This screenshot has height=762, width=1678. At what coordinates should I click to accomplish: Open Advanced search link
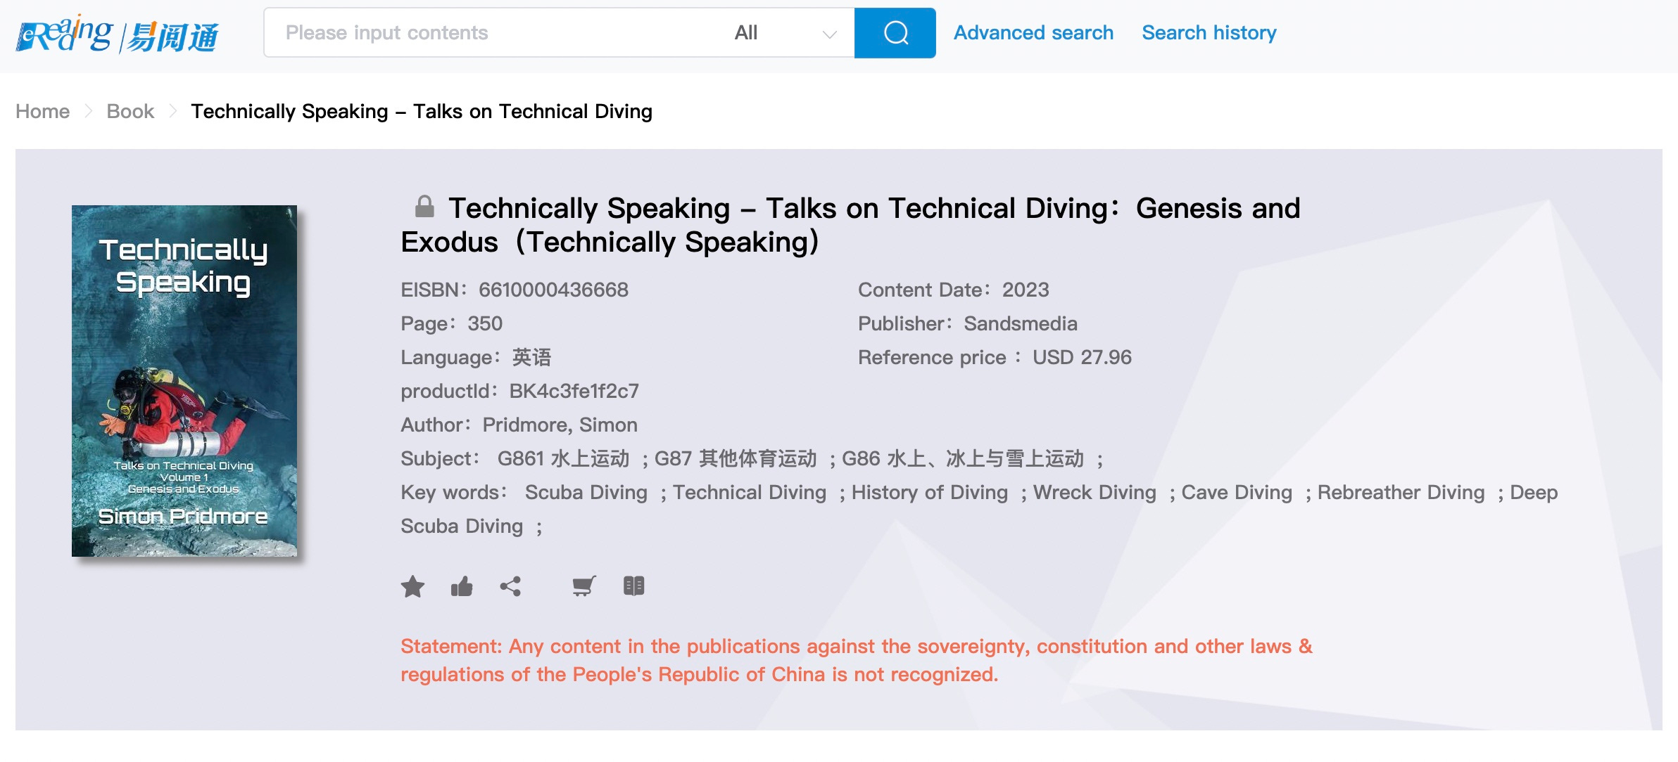point(1033,33)
